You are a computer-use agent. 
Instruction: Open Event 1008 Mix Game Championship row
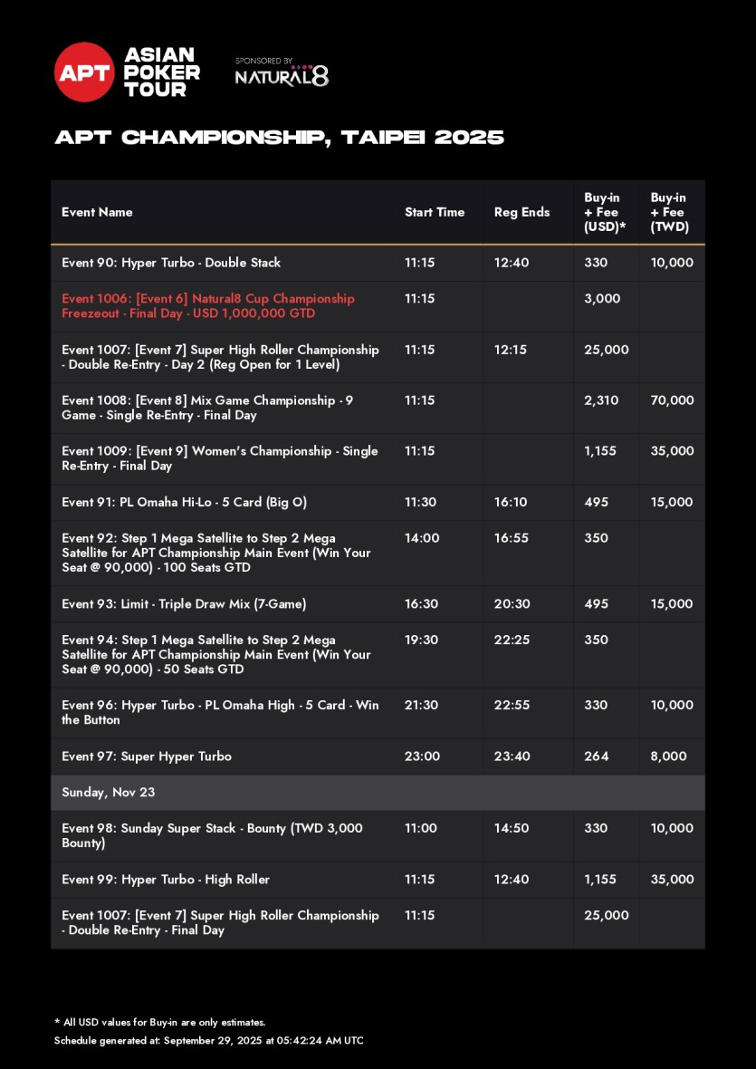coord(207,408)
